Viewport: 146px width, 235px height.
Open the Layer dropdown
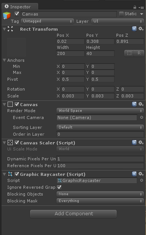[118, 21]
